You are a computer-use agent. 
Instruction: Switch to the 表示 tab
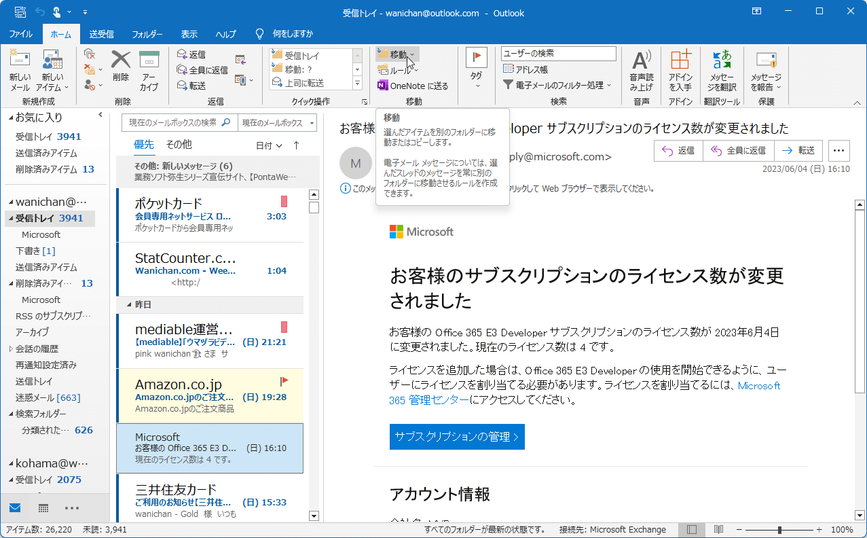189,34
